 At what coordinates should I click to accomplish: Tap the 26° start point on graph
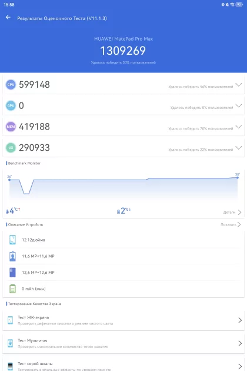tap(9, 178)
